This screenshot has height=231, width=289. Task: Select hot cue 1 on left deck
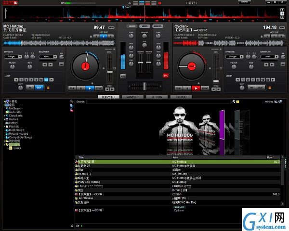coord(97,37)
